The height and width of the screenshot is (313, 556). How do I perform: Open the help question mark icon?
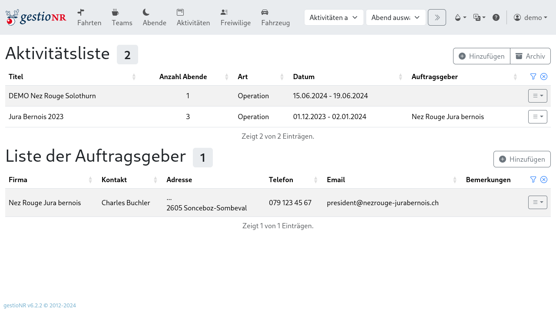coord(496,17)
